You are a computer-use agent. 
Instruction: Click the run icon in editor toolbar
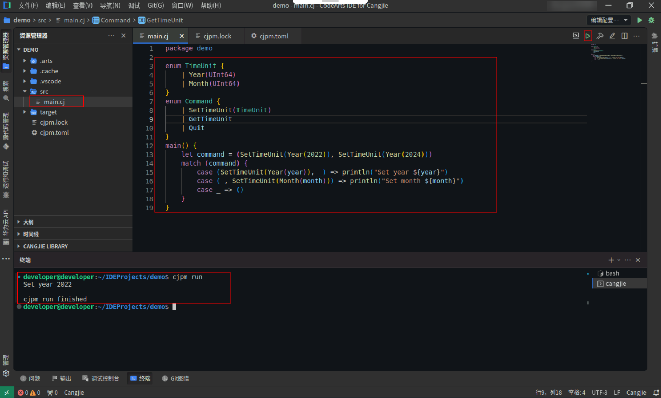coord(587,36)
